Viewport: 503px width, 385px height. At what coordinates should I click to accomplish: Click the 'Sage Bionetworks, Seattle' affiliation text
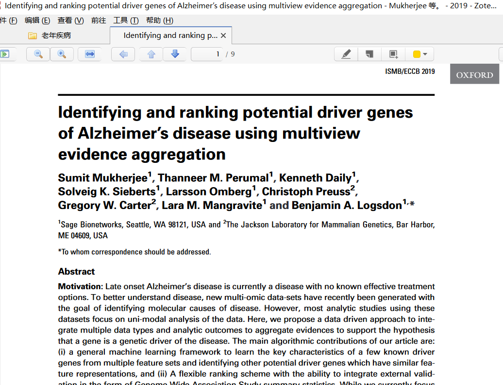(105, 225)
